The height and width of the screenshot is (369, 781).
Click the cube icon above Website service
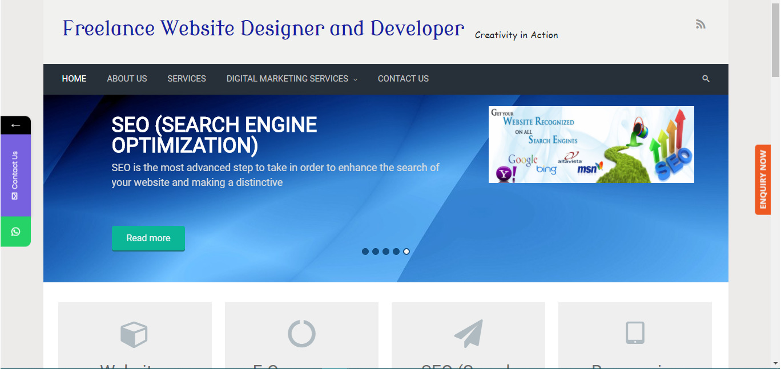tap(135, 335)
